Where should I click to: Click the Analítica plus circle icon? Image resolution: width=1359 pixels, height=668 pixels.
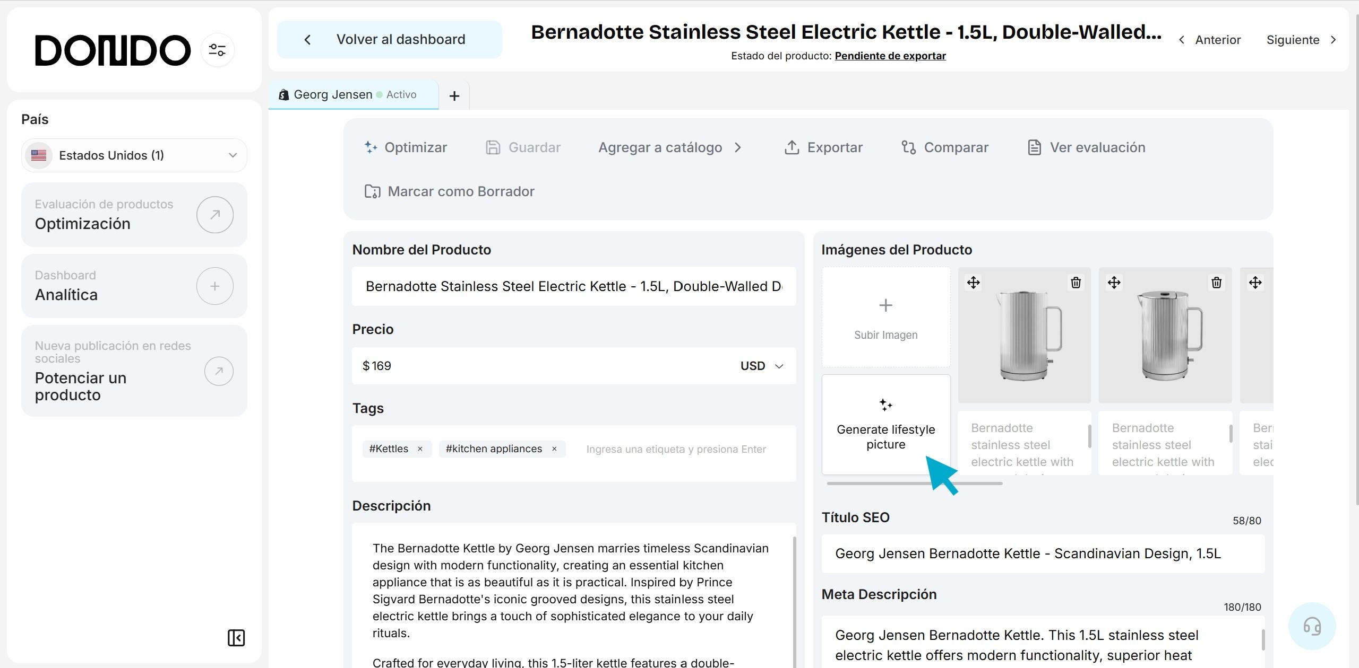click(214, 286)
